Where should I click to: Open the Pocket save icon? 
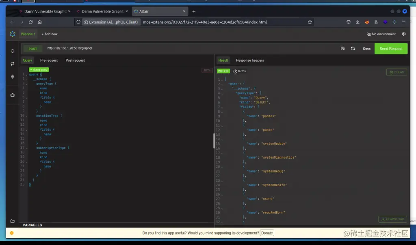(x=348, y=22)
